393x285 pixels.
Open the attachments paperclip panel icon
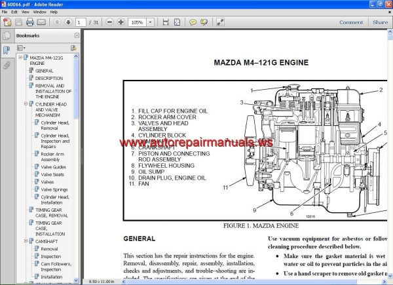[7, 65]
